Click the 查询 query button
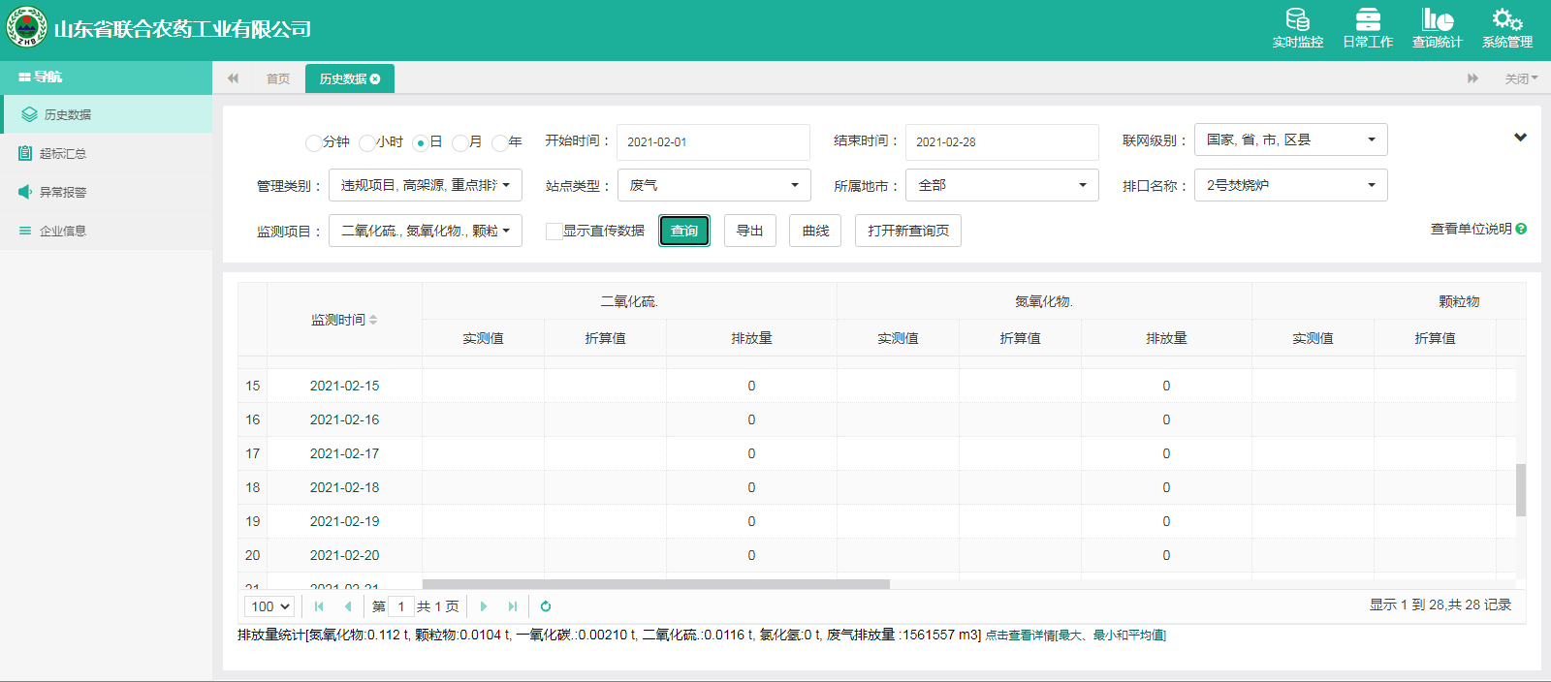The image size is (1551, 682). coord(684,231)
